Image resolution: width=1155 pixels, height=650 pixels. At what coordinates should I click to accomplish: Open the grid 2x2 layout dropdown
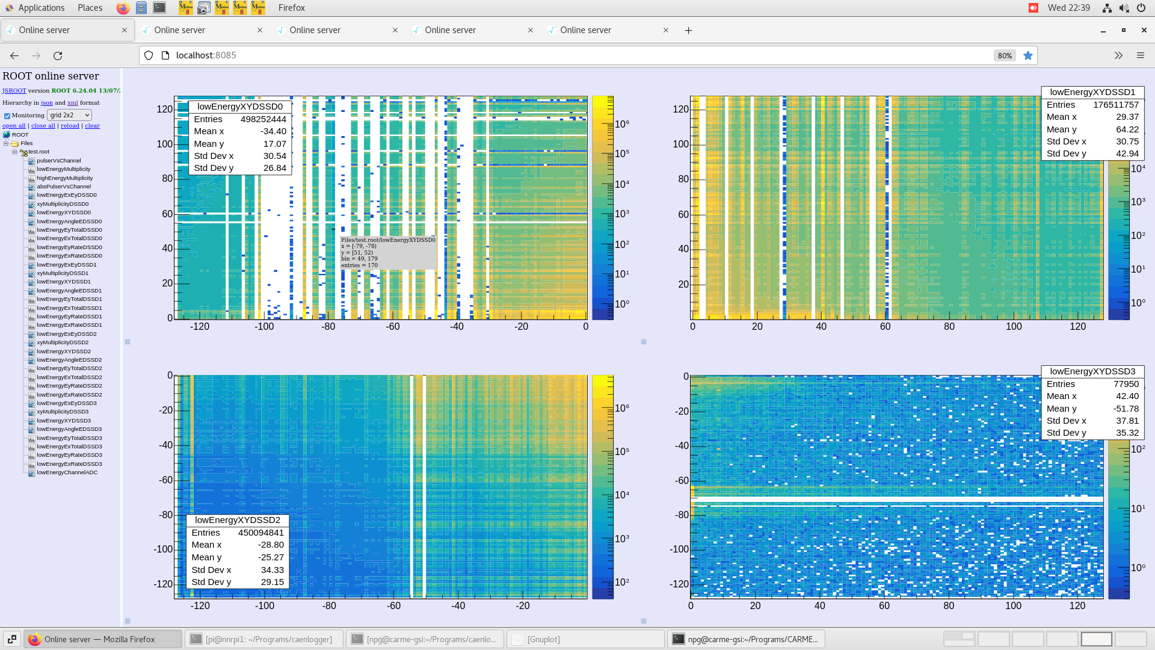(69, 115)
